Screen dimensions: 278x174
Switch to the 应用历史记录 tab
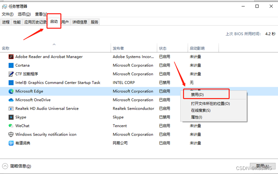pyautogui.click(x=35, y=22)
